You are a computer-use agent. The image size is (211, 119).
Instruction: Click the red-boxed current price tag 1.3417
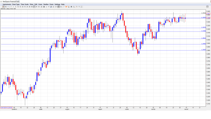208,14
